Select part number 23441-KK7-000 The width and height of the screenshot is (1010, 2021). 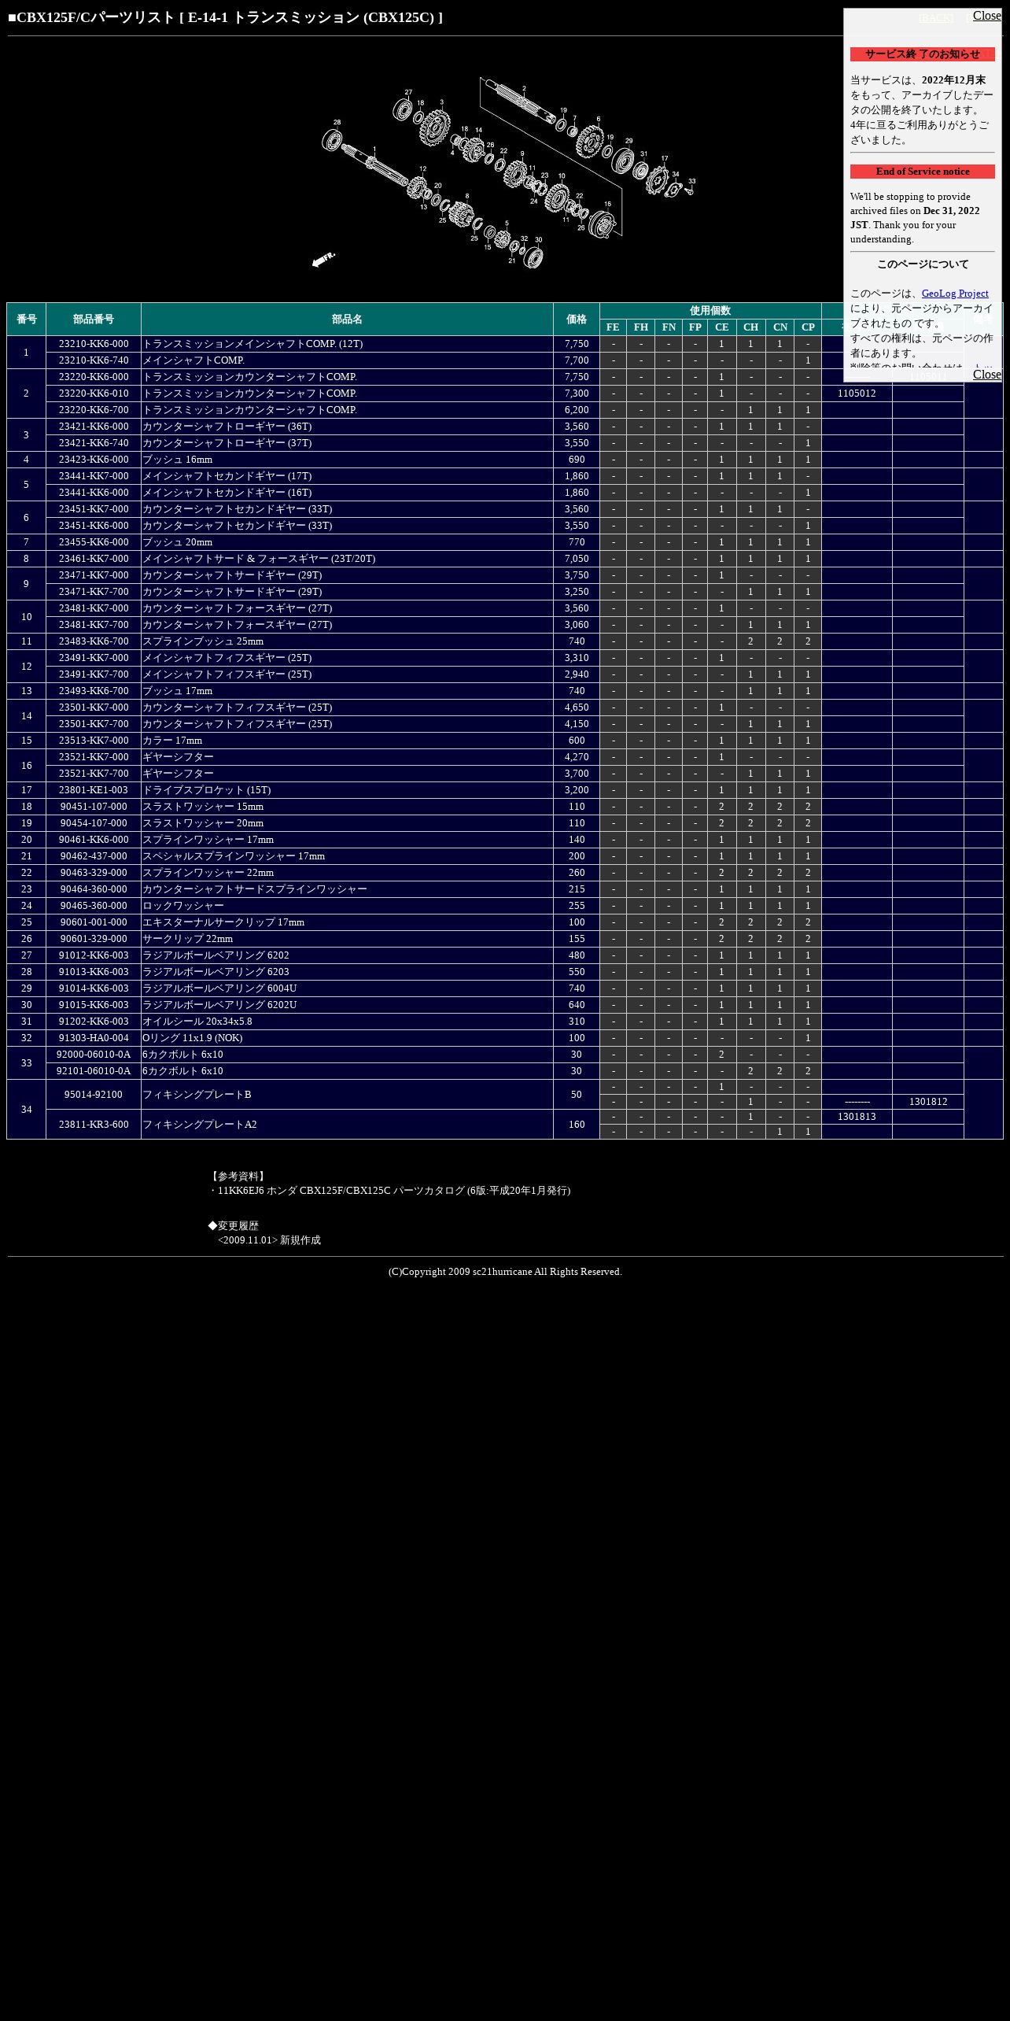click(94, 476)
